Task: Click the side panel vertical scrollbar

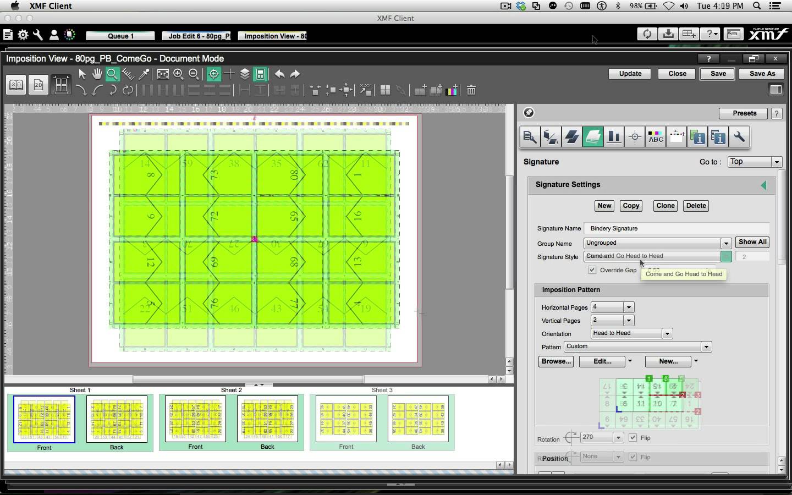Action: point(782,217)
